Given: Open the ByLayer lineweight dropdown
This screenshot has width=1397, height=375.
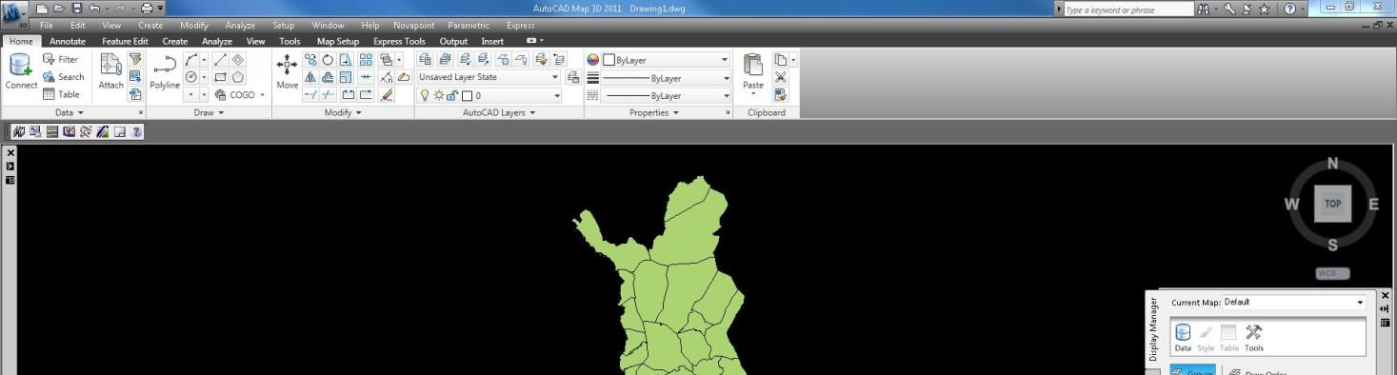Looking at the screenshot, I should click(x=667, y=78).
